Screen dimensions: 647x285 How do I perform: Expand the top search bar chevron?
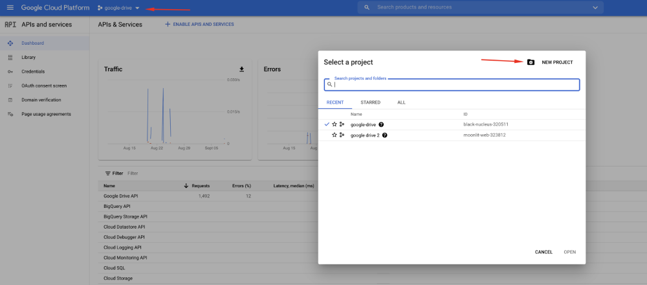pyautogui.click(x=595, y=7)
